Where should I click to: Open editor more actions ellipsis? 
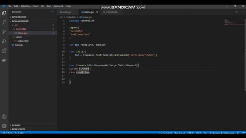[x=243, y=12]
